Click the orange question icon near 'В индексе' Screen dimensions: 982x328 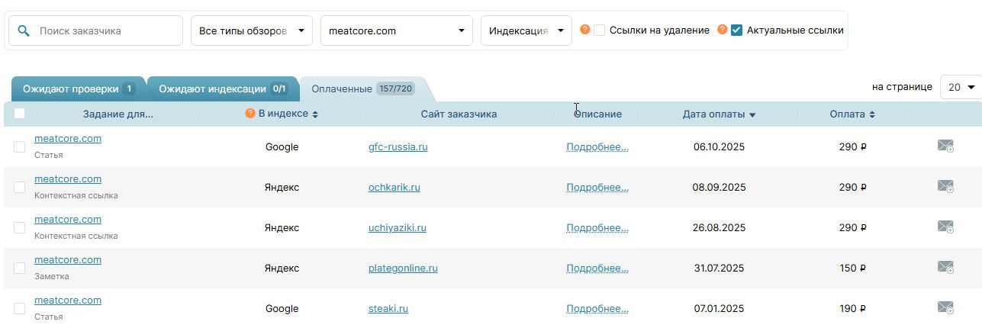coord(250,114)
